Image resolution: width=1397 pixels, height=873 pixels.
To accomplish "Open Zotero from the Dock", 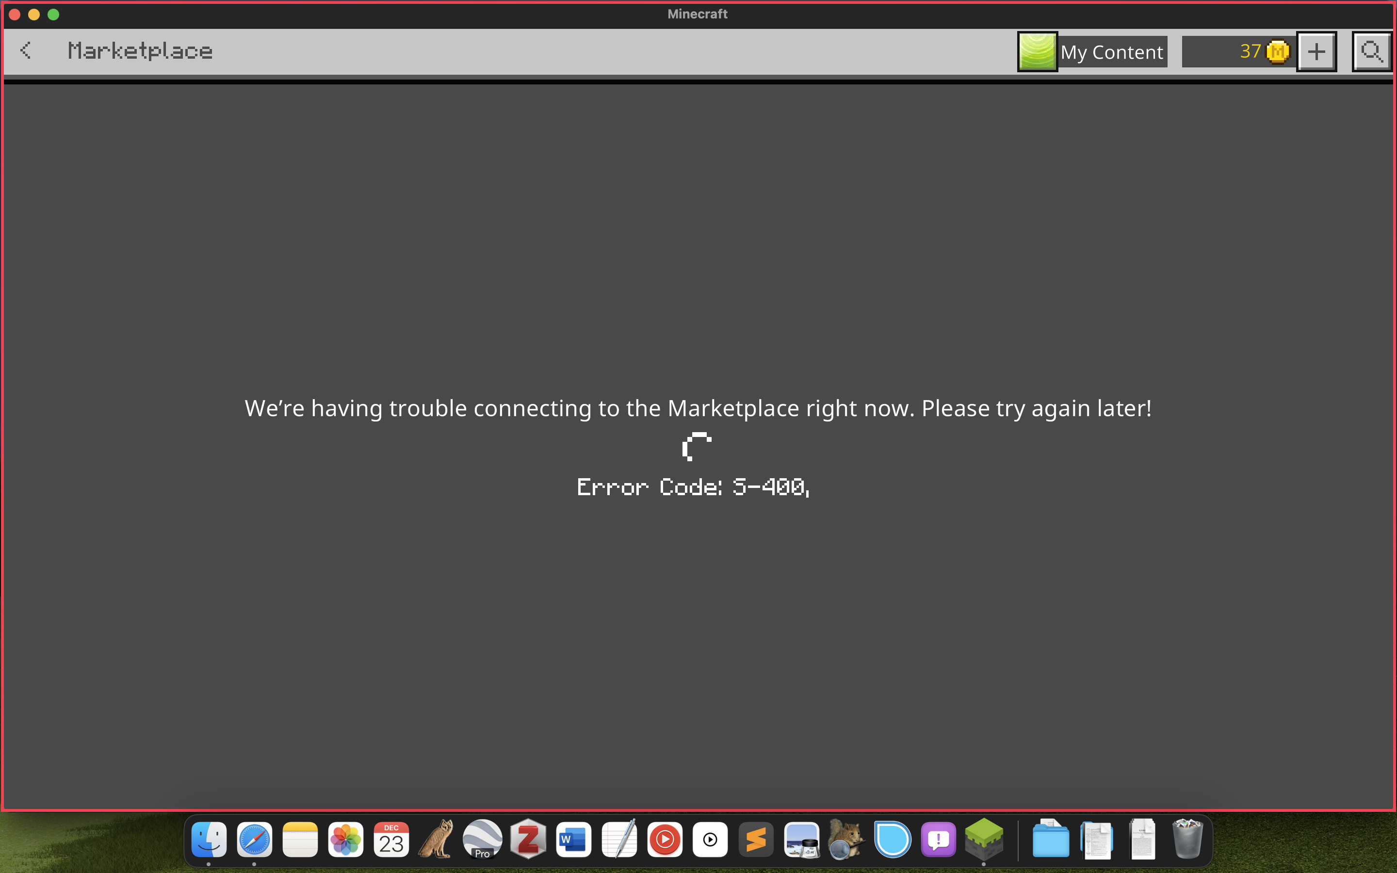I will pos(528,839).
